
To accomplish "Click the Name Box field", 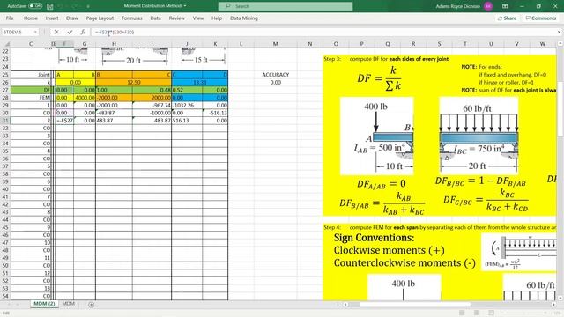I will tap(18, 32).
